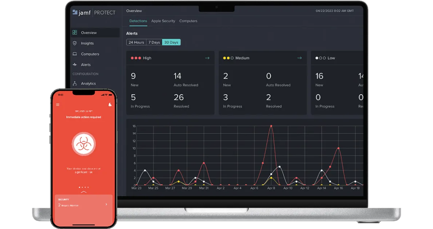Click the Detections tab
The height and width of the screenshot is (229, 433).
(138, 21)
